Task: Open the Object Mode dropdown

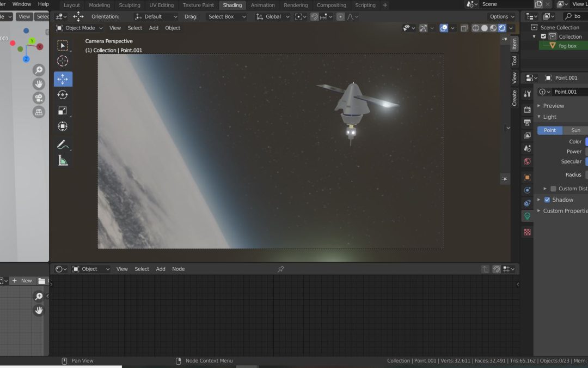Action: [x=79, y=28]
